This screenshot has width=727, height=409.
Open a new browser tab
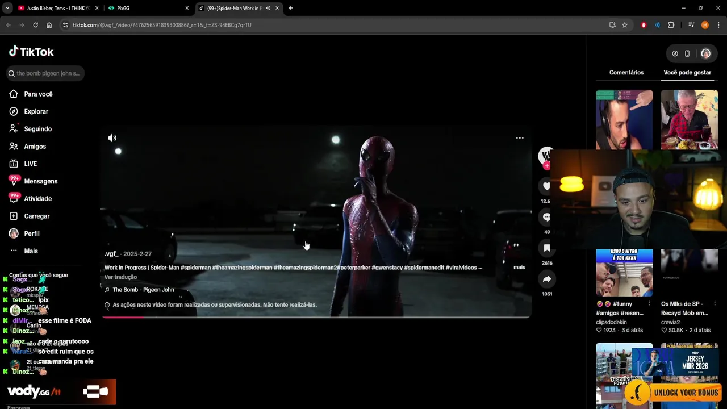tap(291, 8)
